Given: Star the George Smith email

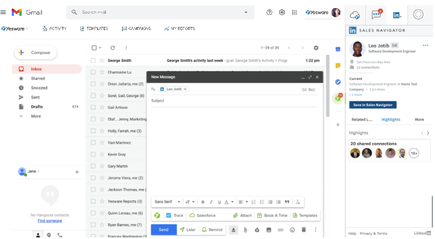Looking at the screenshot, I should [x=102, y=60].
